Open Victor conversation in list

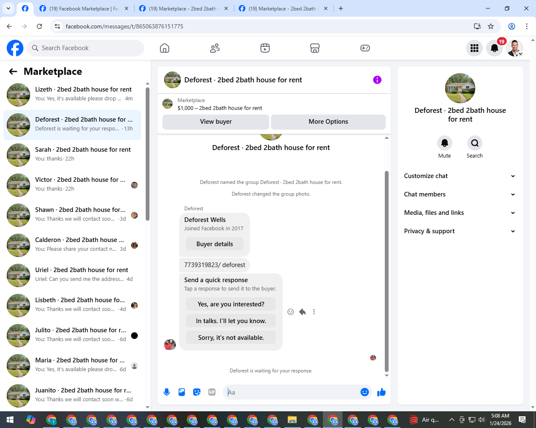pyautogui.click(x=72, y=185)
